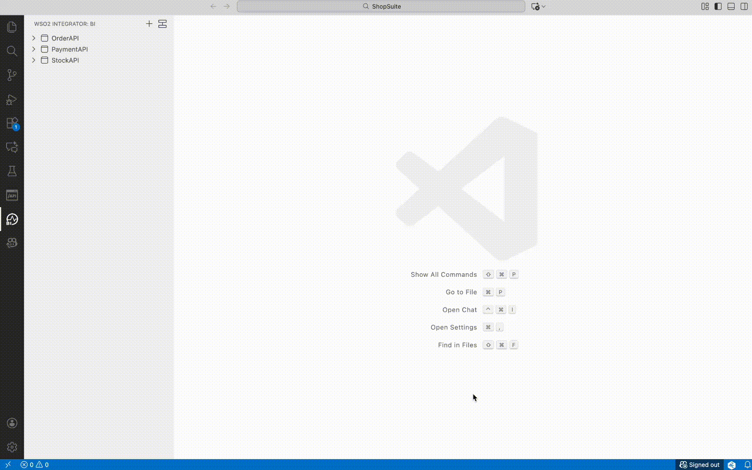This screenshot has width=752, height=470.
Task: Click the ShopSuite search bar
Action: [x=381, y=6]
